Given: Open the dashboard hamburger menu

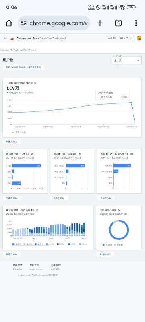Looking at the screenshot, I should pos(5,38).
